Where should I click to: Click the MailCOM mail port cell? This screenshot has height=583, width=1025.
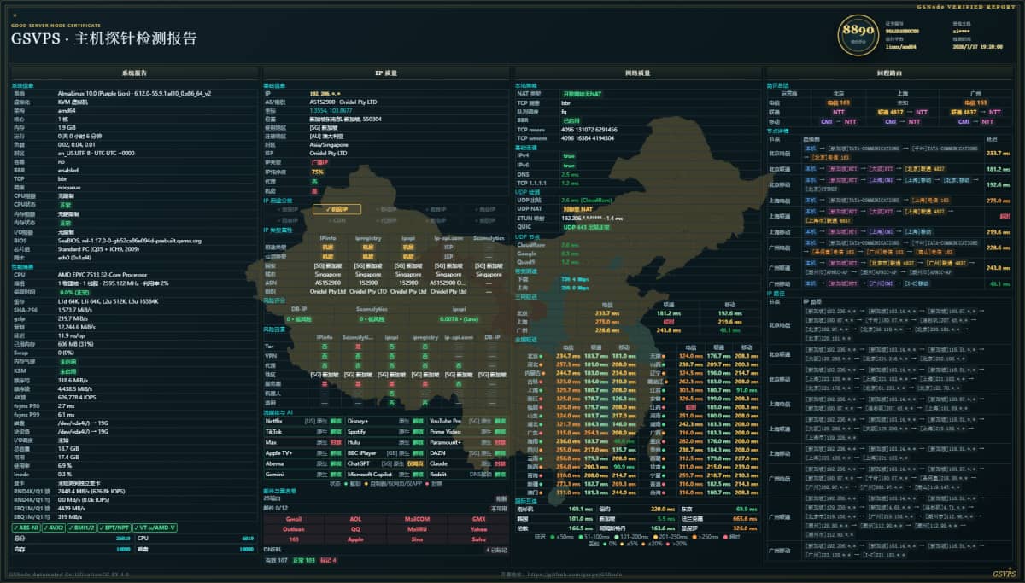(x=417, y=519)
